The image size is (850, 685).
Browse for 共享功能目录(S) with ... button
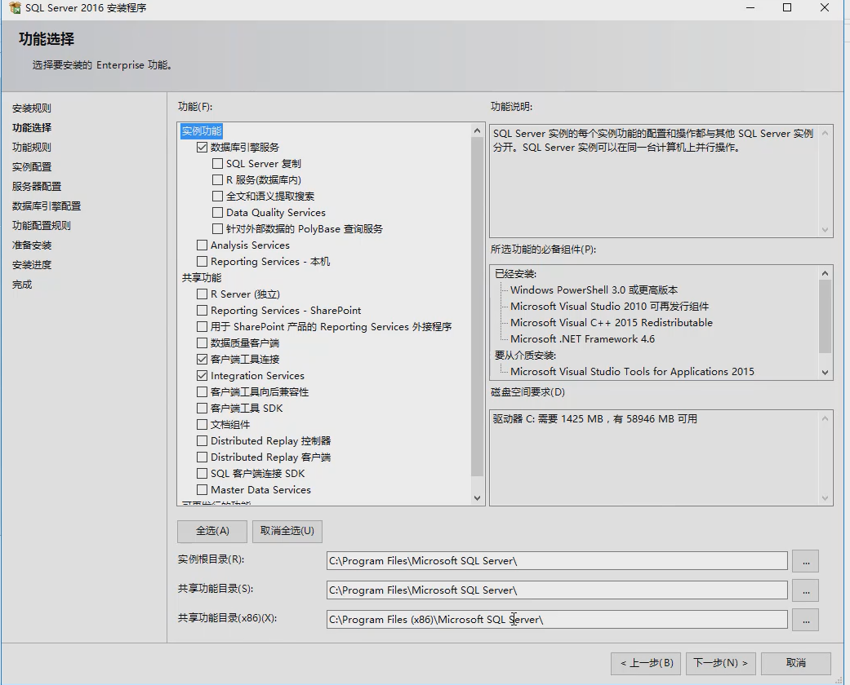(806, 590)
